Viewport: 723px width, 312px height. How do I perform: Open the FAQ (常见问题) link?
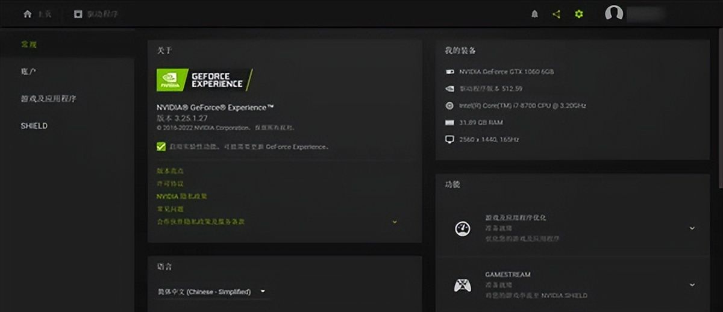click(170, 209)
